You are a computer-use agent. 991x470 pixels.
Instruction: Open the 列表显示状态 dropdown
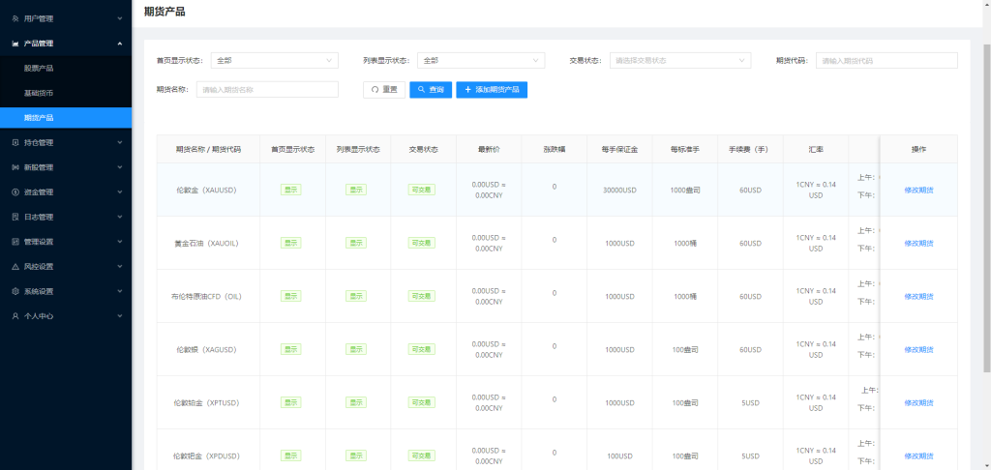[480, 60]
